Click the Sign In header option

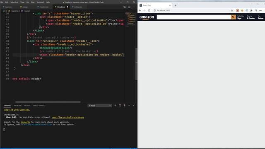pyautogui.click(x=241, y=17)
